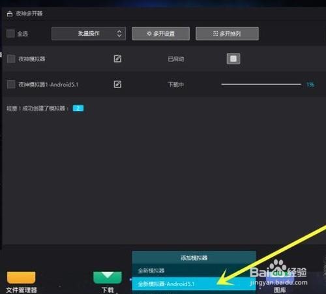The height and width of the screenshot is (294, 326).
Task: Click the 夜神模拟器1-Android5.1 row name
Action: pos(48,84)
